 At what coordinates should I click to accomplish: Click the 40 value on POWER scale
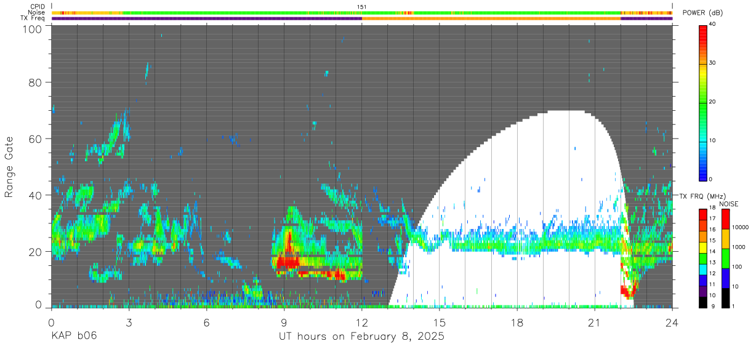(712, 24)
